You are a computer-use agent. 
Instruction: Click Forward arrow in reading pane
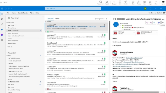click(x=154, y=22)
